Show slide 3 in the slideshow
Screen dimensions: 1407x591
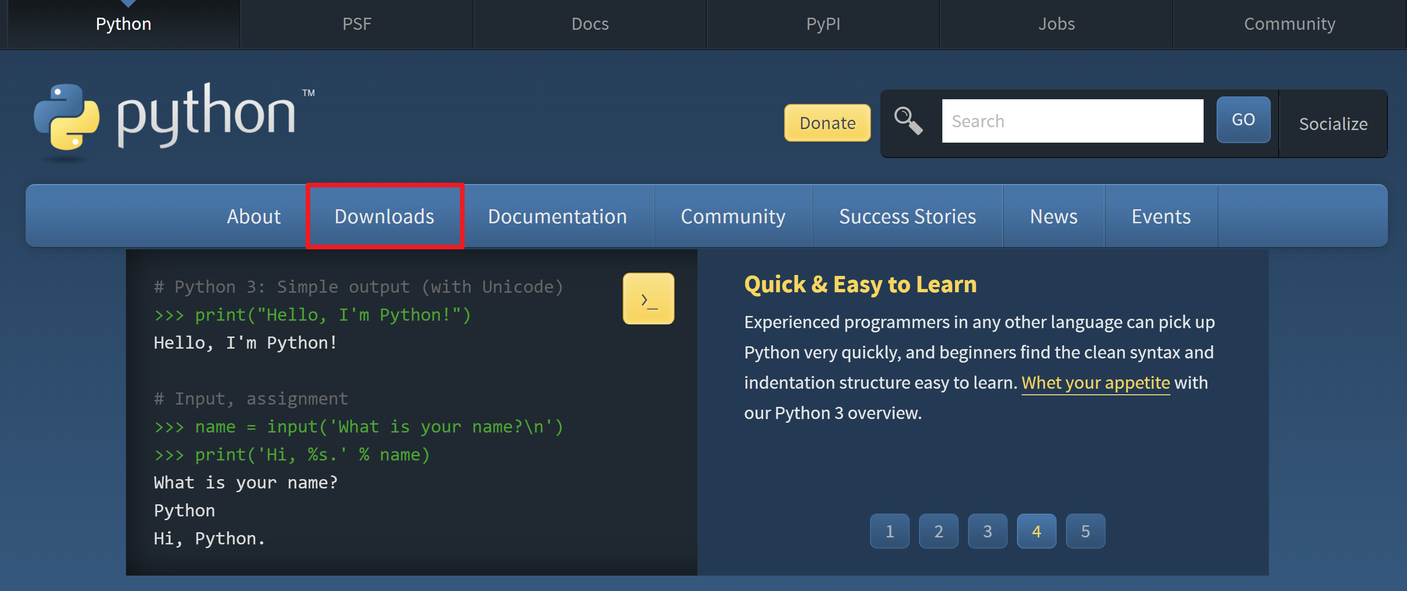click(987, 530)
